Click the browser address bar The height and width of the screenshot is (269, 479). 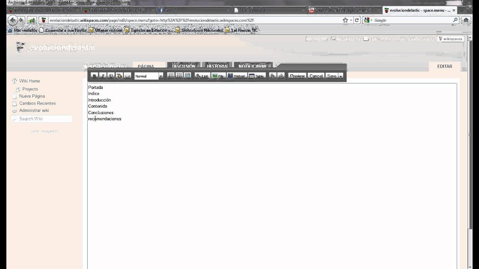pos(195,20)
